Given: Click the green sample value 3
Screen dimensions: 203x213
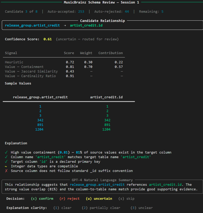Looking at the screenshot, I should coord(107,116).
